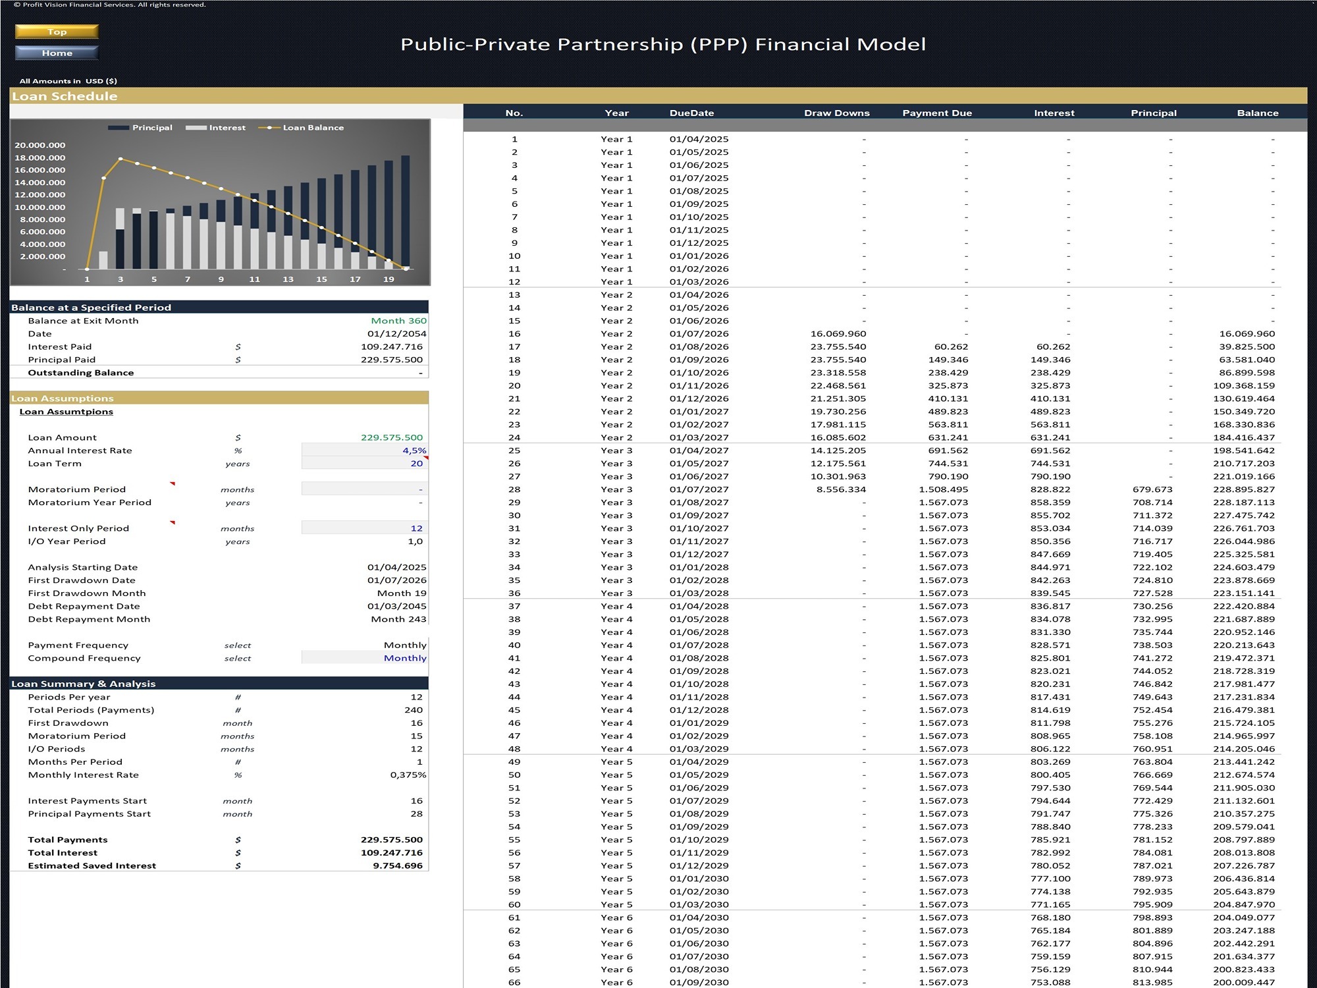Click the exit Date value 01/12/2054
The image size is (1317, 988).
pos(396,333)
